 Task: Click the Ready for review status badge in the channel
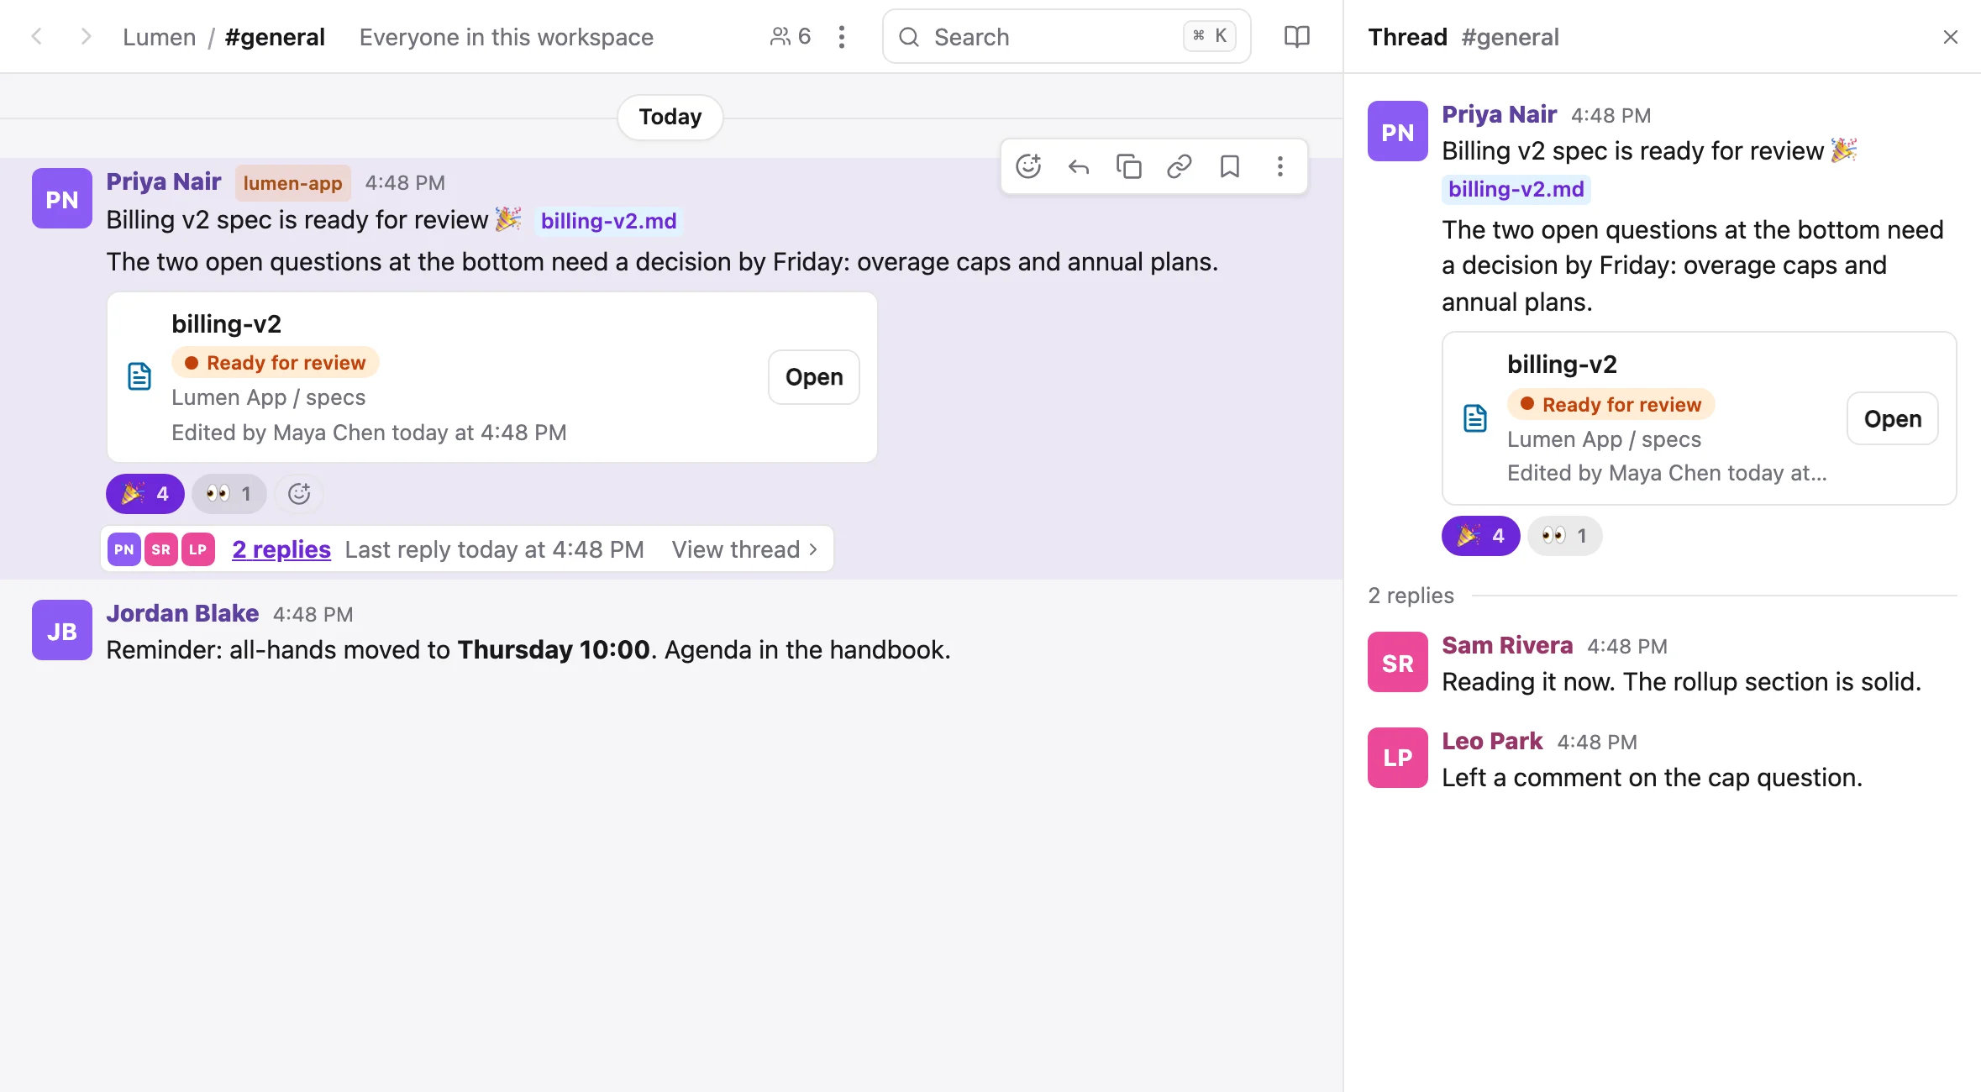pos(276,363)
